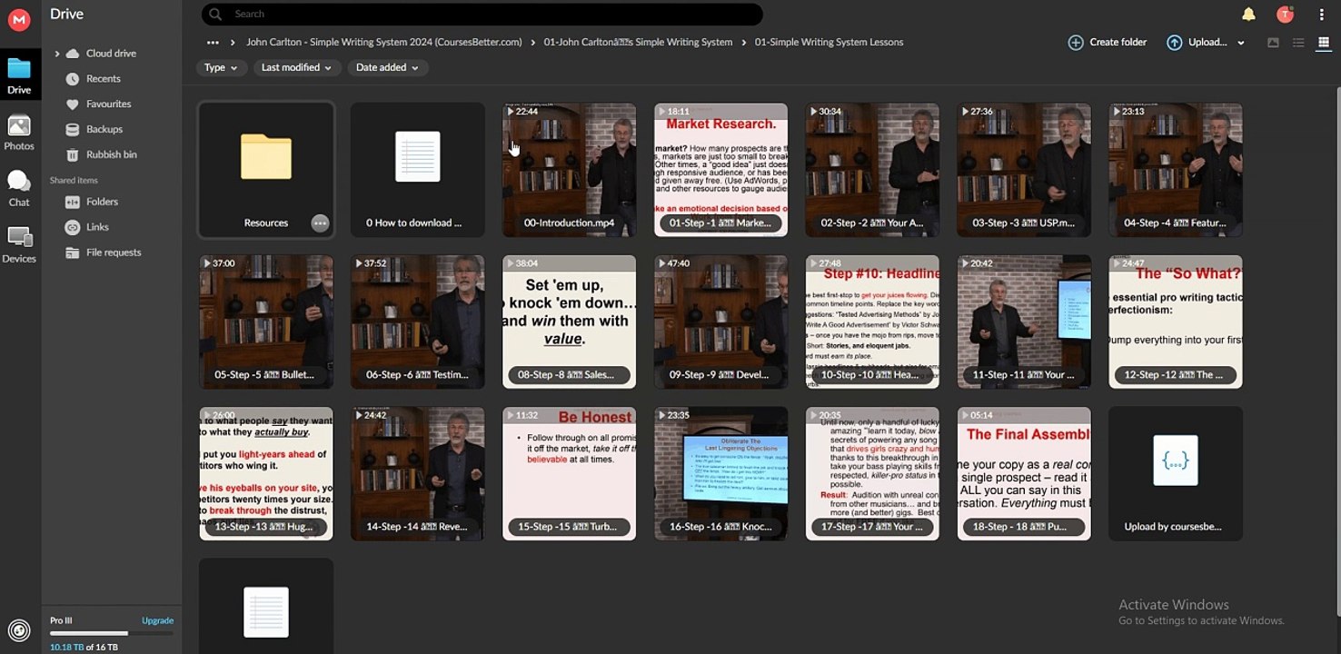
Task: Select the 13-Step -13 video thumbnail
Action: [266, 473]
